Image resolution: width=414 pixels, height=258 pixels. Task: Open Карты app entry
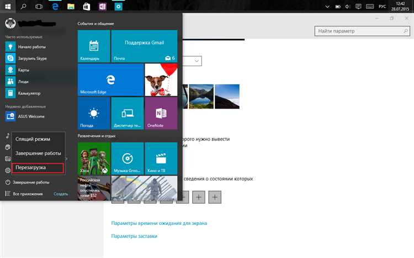point(36,70)
